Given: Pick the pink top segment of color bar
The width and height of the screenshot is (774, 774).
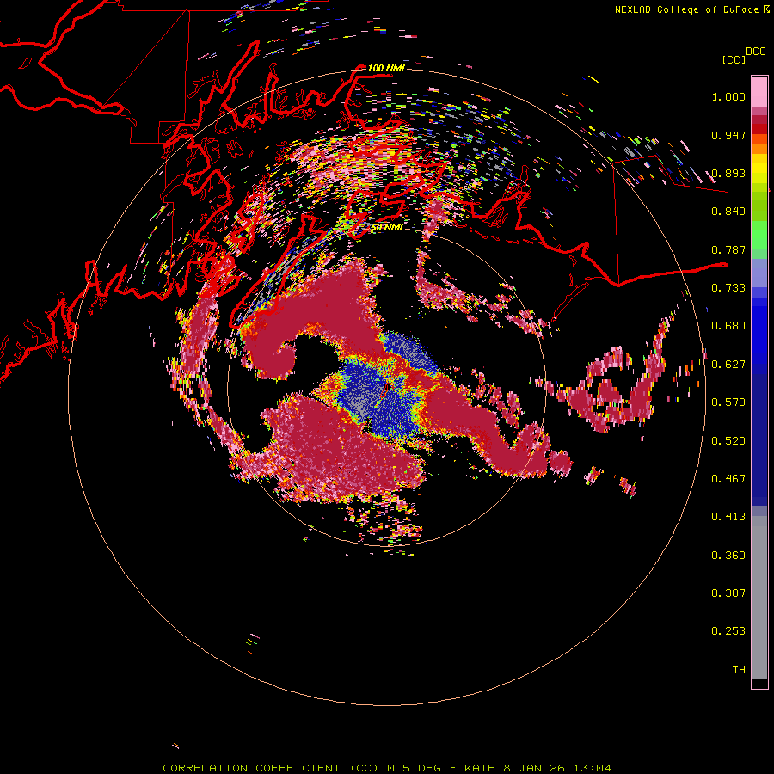Looking at the screenshot, I should tap(759, 91).
